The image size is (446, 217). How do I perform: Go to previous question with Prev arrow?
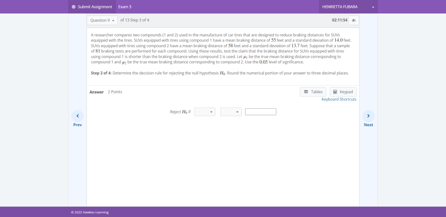pyautogui.click(x=77, y=119)
